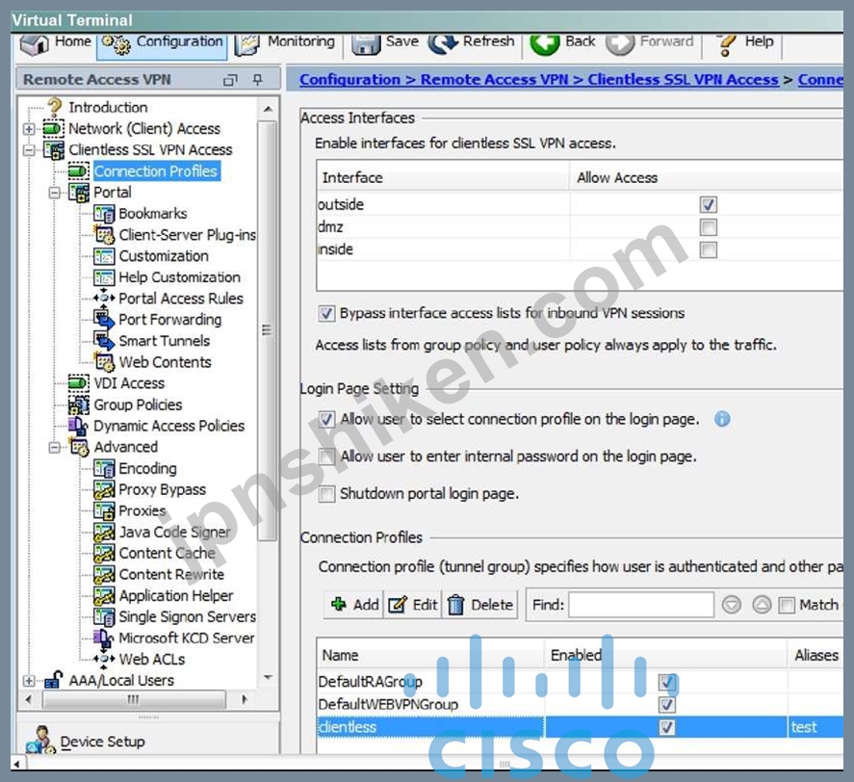The image size is (854, 782).
Task: Select Proxy Bypass under Advanced
Action: 163,489
